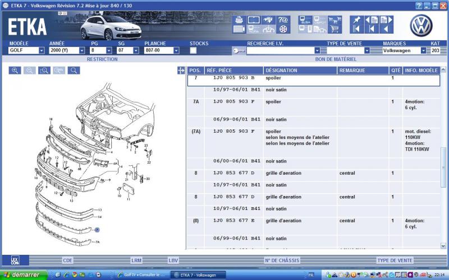Click the TYPE DE VENTE button at bottom

click(395, 260)
